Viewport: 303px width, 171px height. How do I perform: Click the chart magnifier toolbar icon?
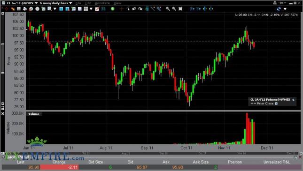click(x=50, y=9)
